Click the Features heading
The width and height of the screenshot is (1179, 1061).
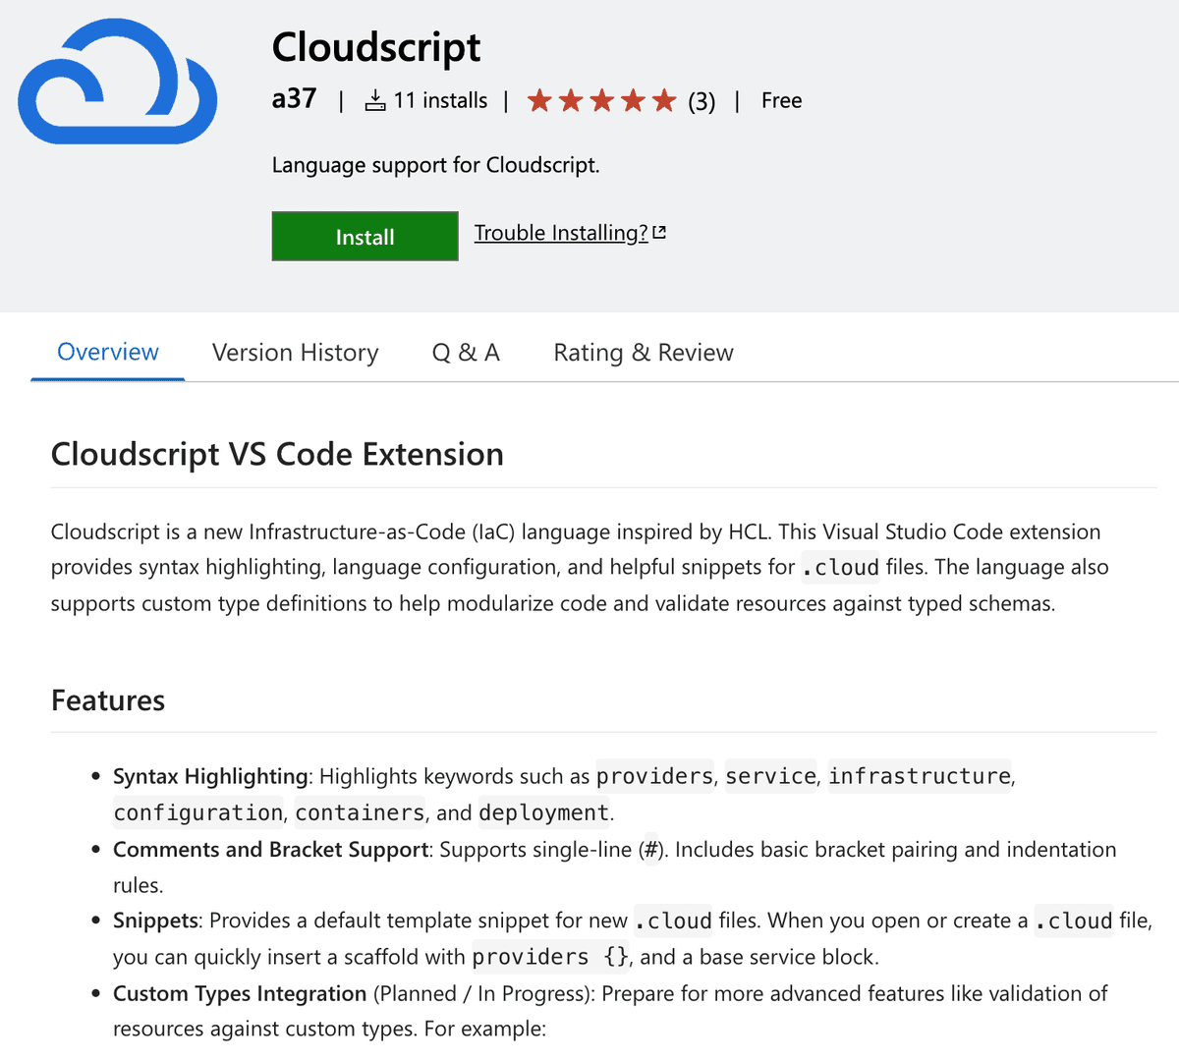pos(108,700)
